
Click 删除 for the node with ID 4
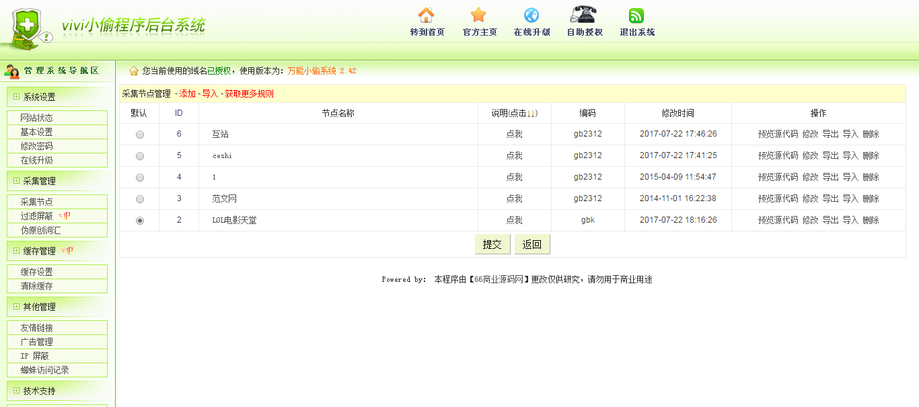click(871, 178)
